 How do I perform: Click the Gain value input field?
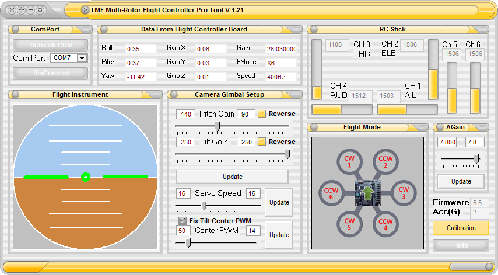281,49
